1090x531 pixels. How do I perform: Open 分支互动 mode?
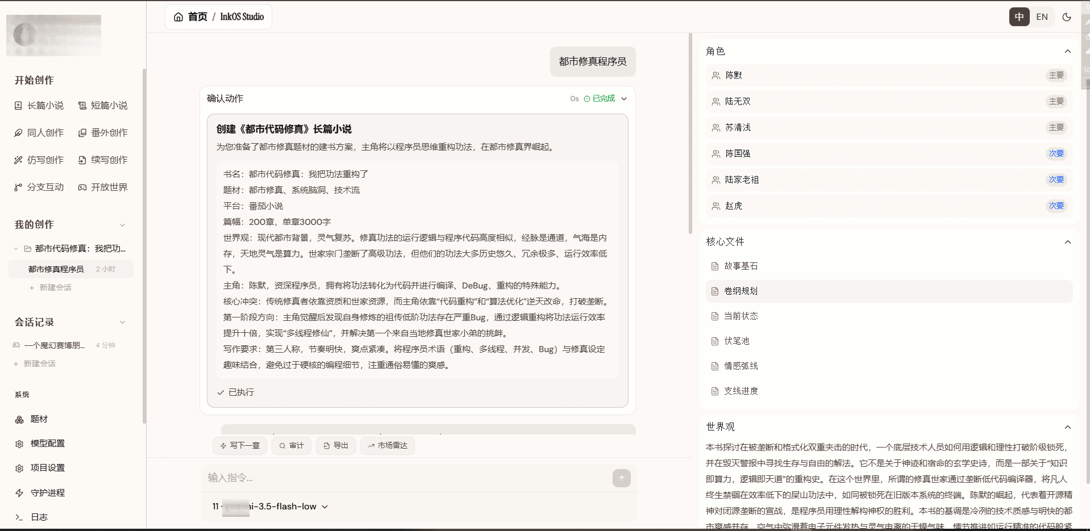[39, 187]
